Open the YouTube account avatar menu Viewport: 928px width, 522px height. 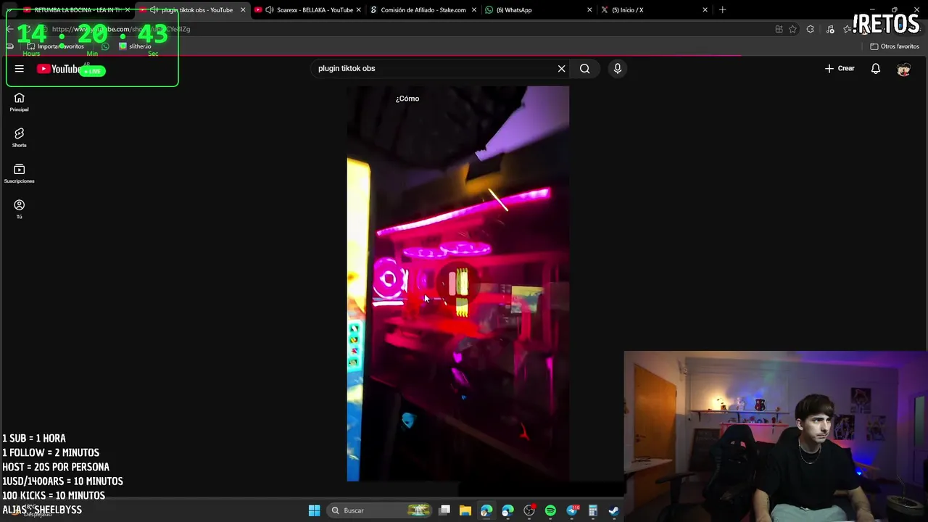click(x=903, y=69)
